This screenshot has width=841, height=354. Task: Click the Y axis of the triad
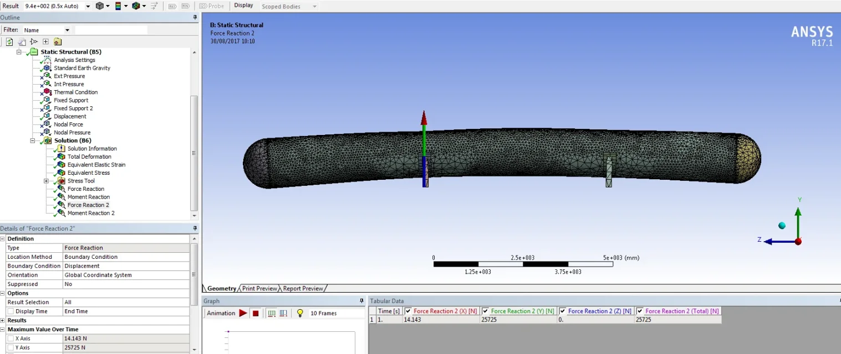point(798,221)
